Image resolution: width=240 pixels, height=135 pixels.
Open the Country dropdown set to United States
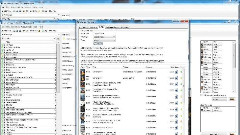tap(105, 37)
